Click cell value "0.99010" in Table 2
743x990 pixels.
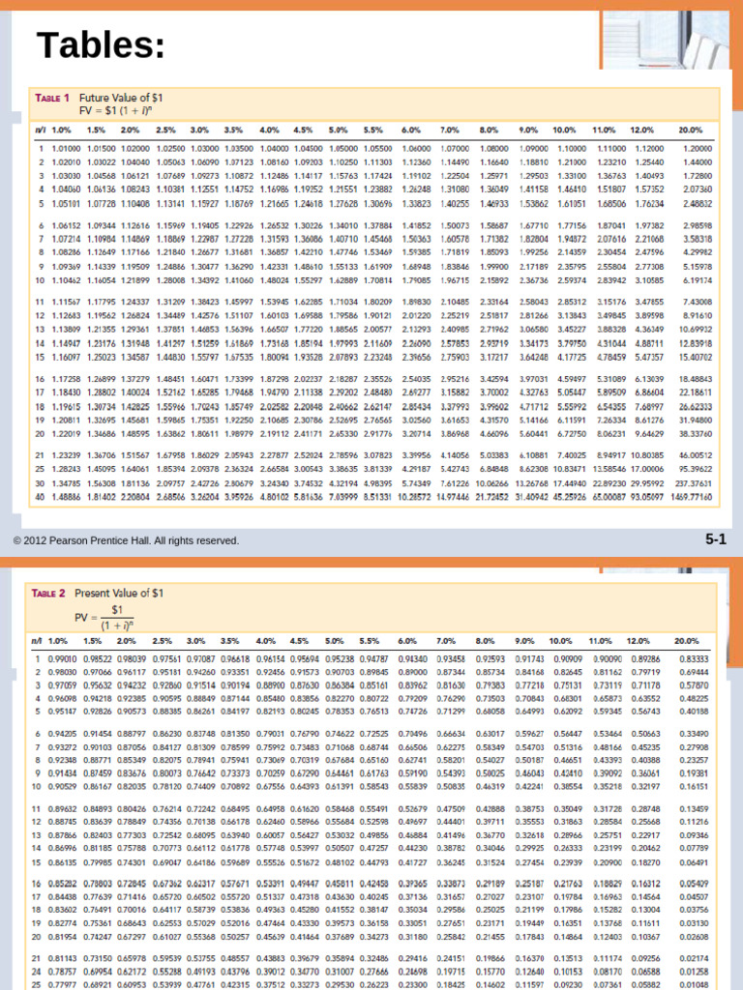pyautogui.click(x=63, y=659)
